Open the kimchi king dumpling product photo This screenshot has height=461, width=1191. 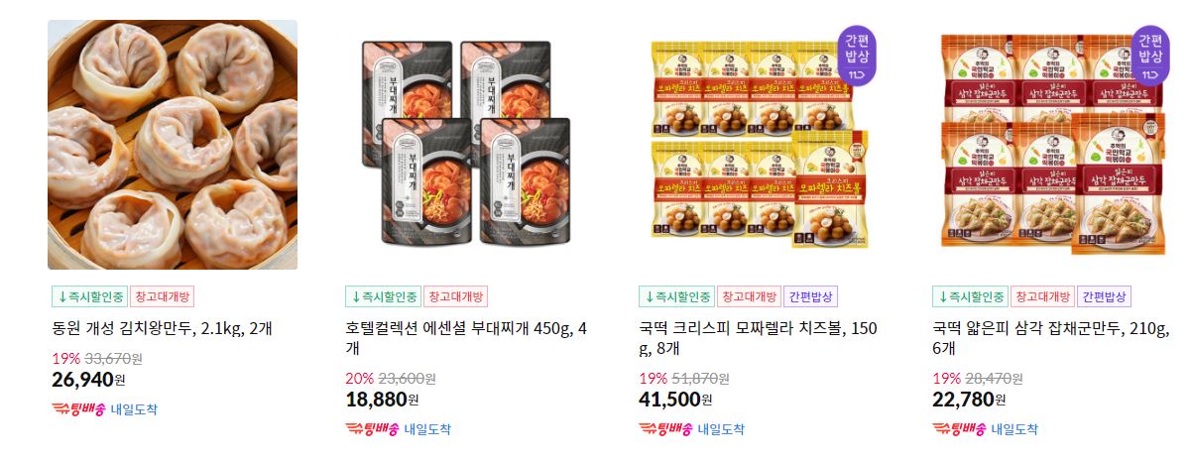pos(173,145)
